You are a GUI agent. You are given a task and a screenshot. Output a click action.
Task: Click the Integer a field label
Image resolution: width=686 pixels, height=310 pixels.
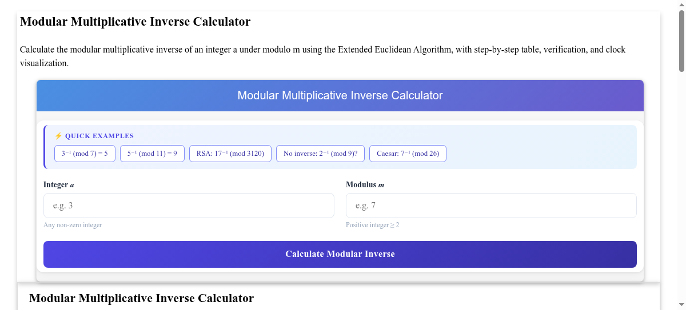59,184
